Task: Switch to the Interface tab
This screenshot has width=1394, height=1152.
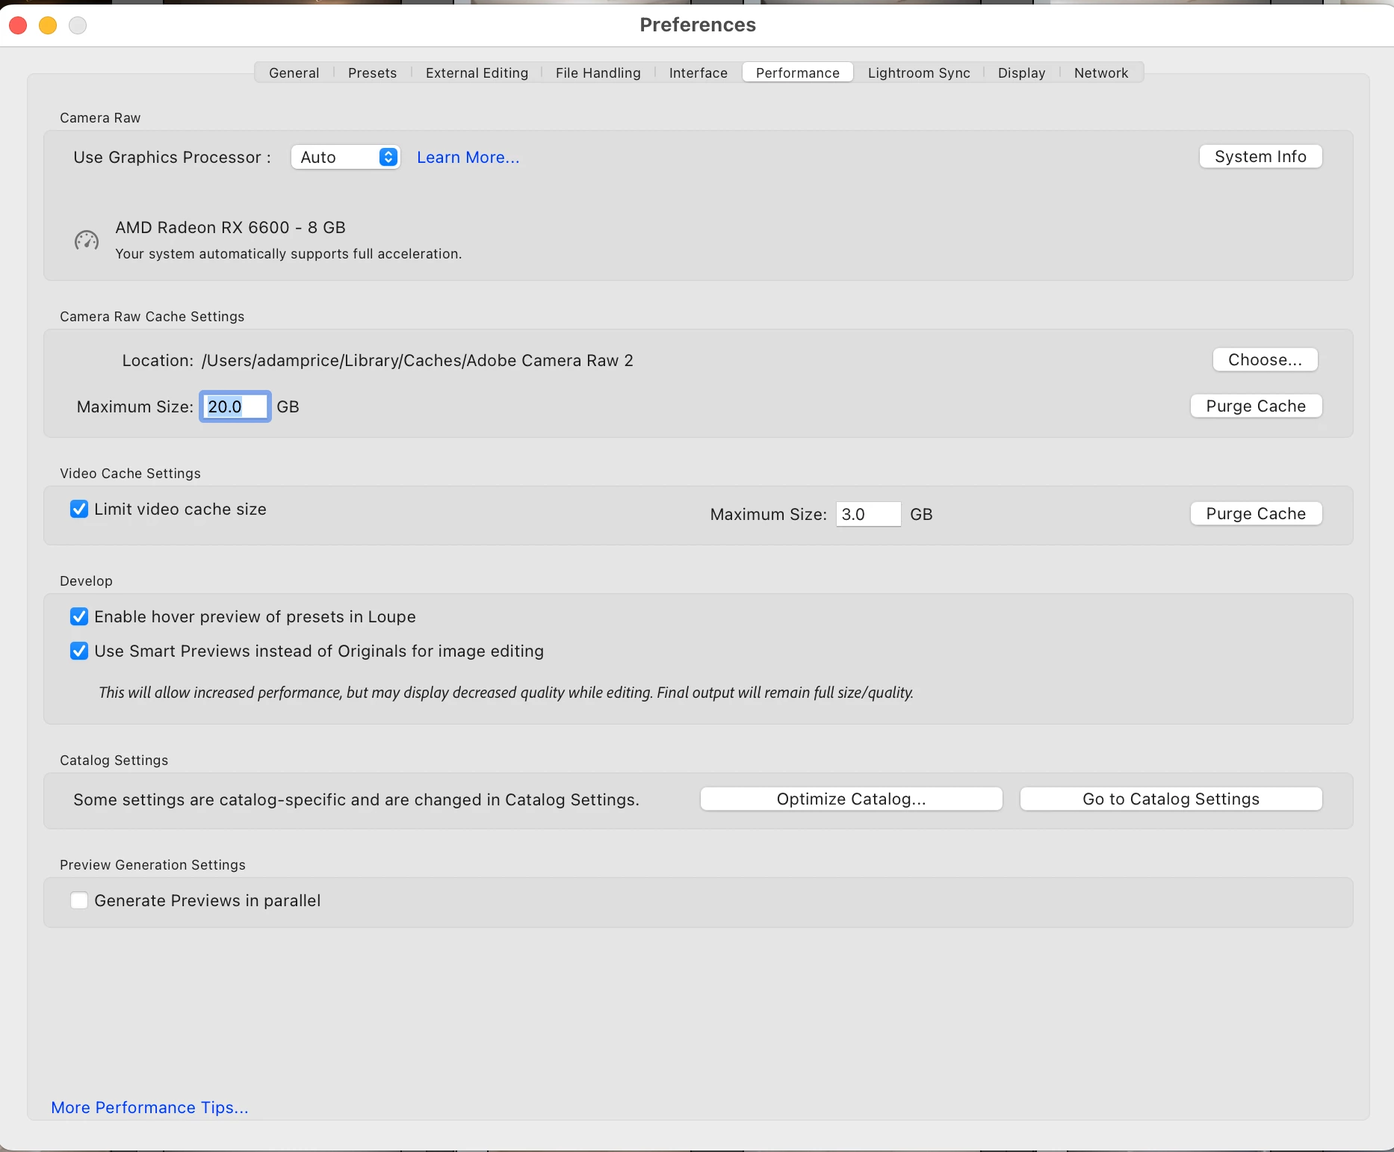Action: 698,72
